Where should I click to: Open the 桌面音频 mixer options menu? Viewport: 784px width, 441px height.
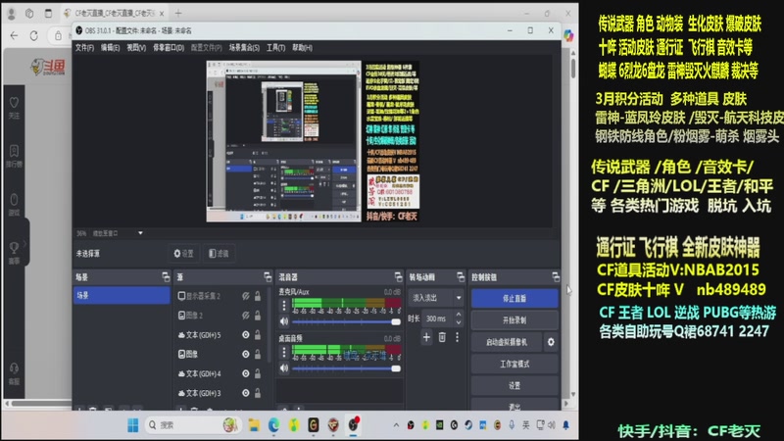tap(284, 352)
